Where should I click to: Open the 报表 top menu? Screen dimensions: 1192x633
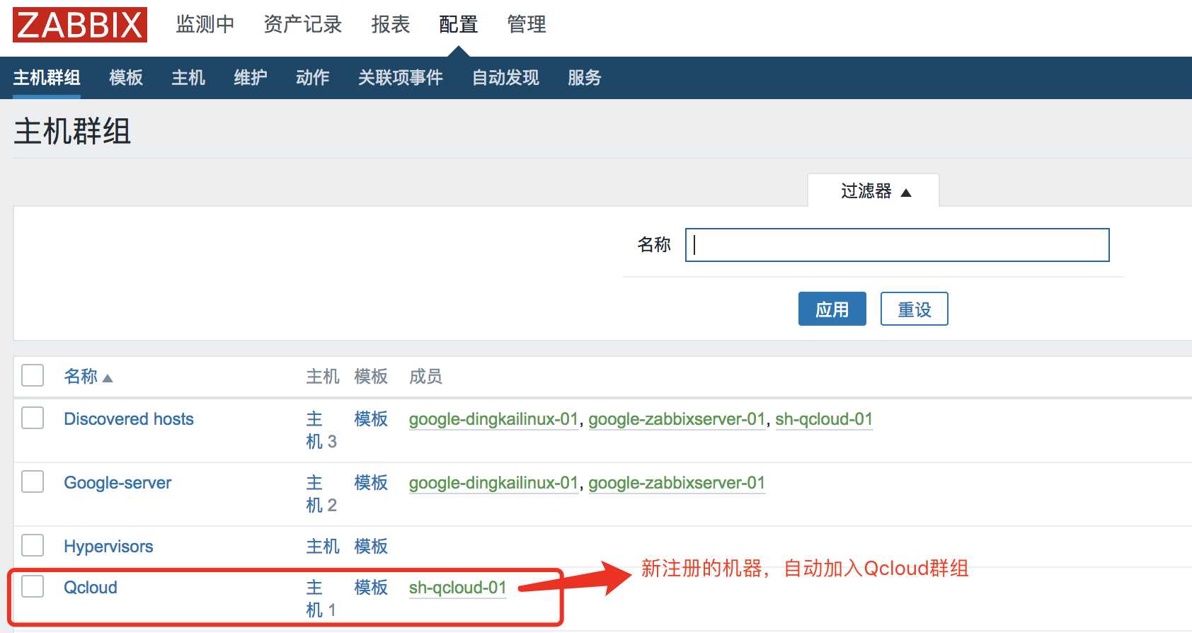391,25
